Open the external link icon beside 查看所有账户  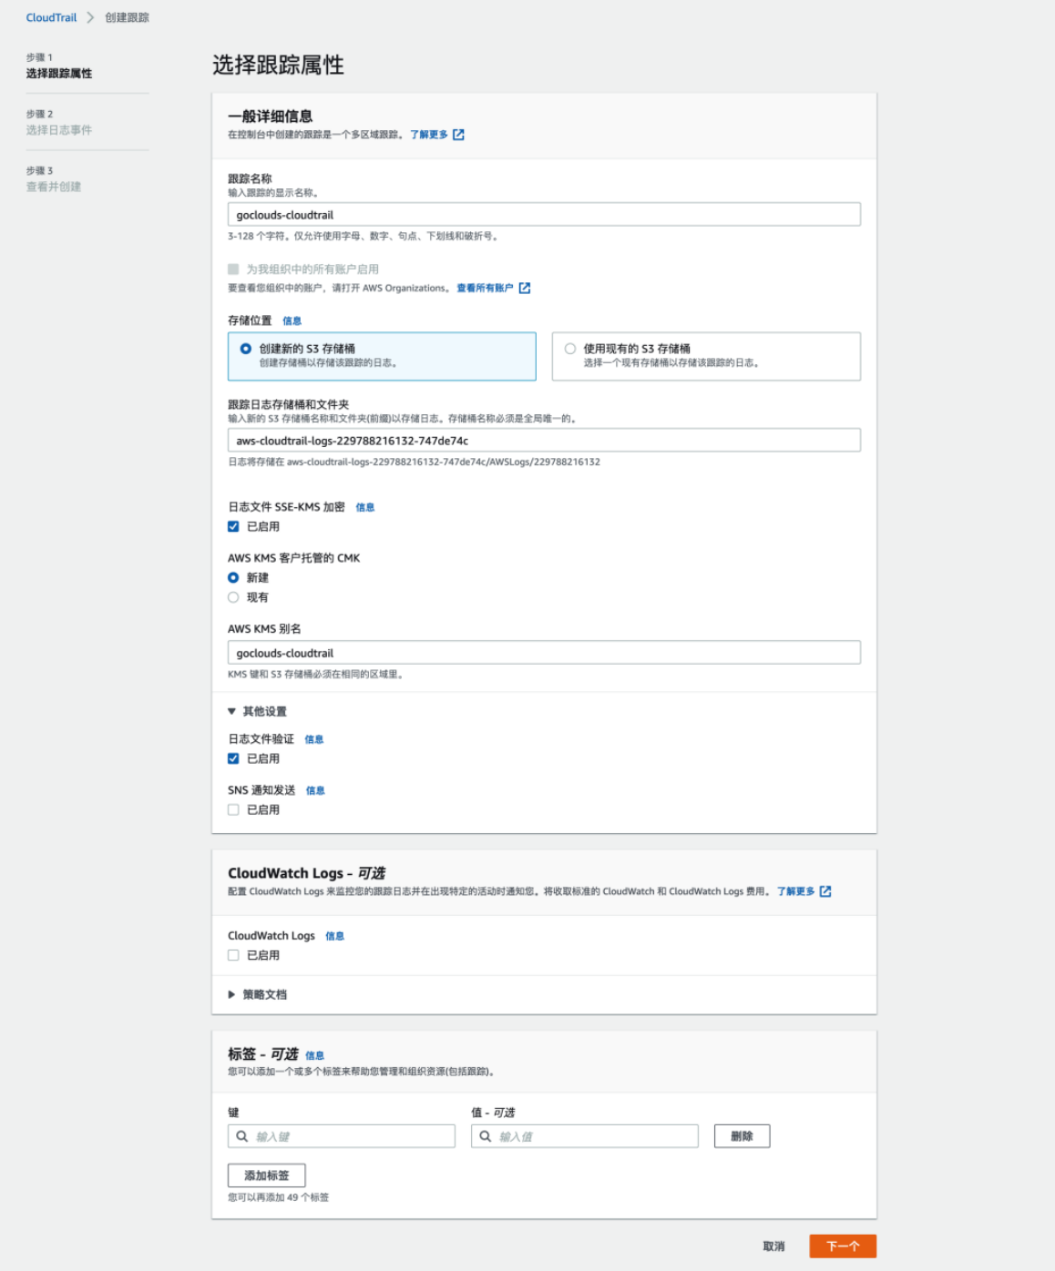(x=525, y=289)
